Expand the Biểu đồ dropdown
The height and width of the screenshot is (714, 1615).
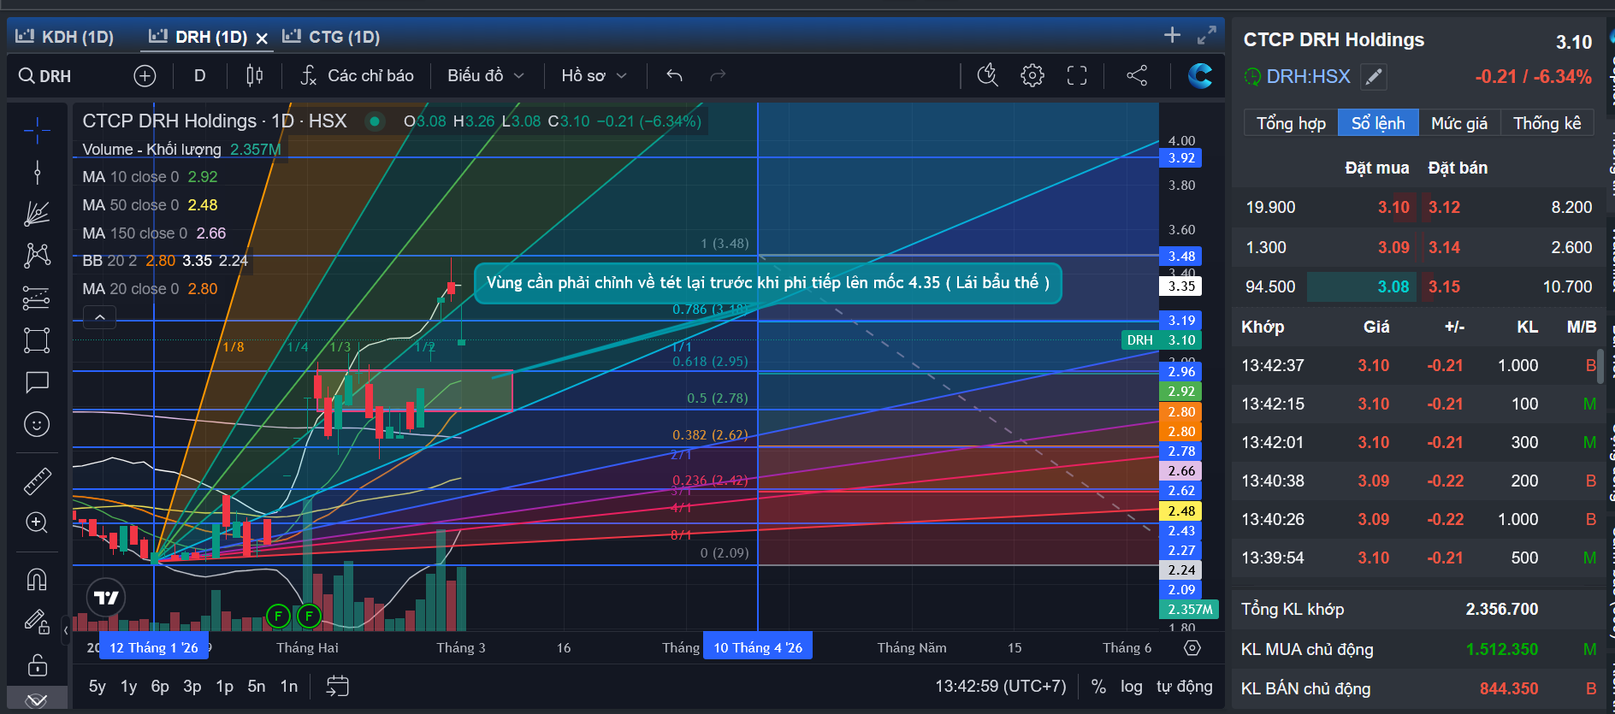click(486, 76)
